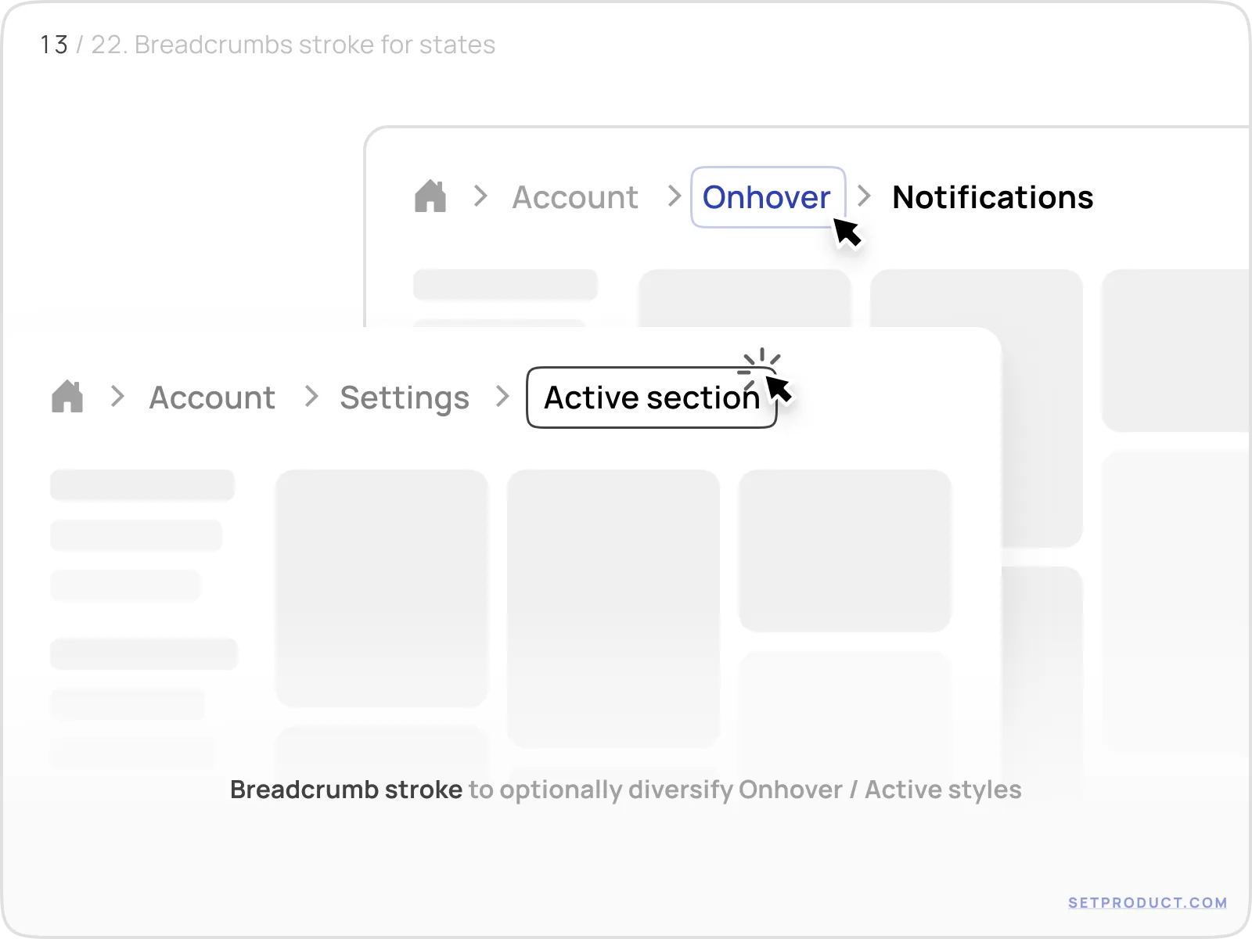The height and width of the screenshot is (939, 1252).
Task: Select the Active section breadcrumb
Action: (x=652, y=398)
